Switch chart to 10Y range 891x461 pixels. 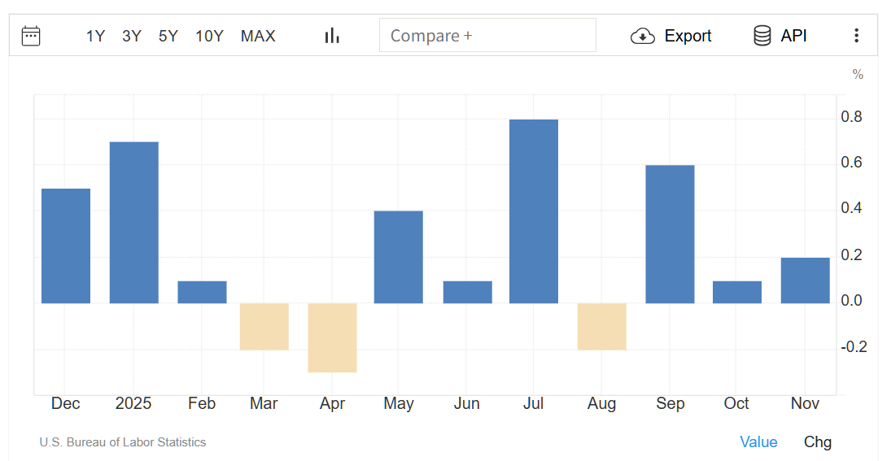(x=209, y=36)
